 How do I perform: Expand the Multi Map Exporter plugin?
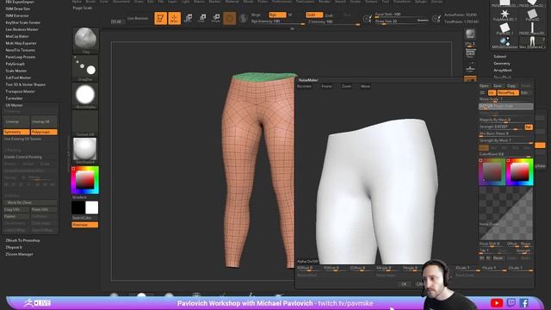21,43
